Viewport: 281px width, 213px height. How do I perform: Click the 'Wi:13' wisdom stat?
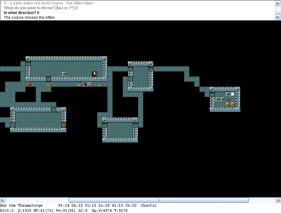[x=117, y=205]
